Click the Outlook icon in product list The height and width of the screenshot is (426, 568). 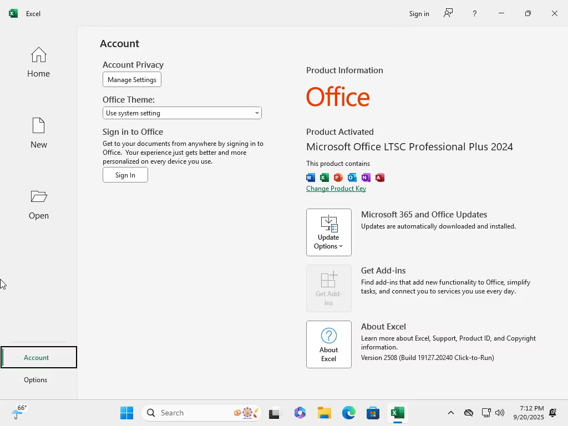(352, 177)
